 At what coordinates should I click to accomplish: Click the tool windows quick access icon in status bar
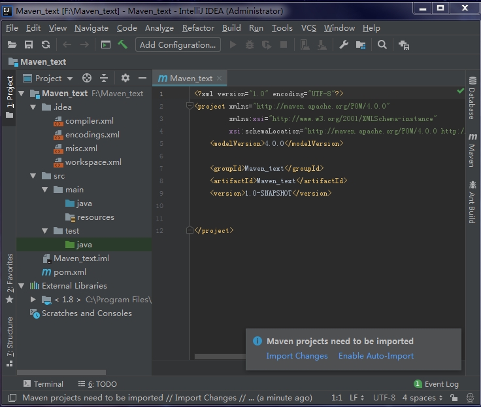click(x=12, y=398)
